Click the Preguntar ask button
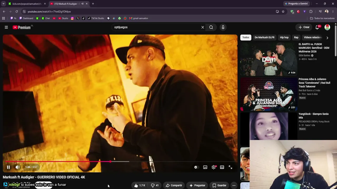Screen dimensions: 337x189 click(197, 185)
